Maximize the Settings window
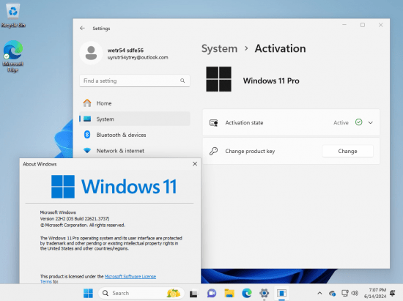The image size is (403, 301). (x=363, y=25)
